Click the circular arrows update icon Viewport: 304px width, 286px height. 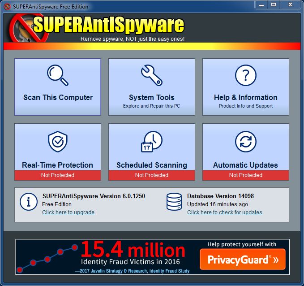pos(246,142)
